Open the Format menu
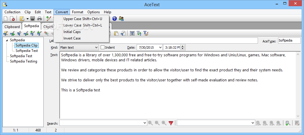 pos(78,12)
